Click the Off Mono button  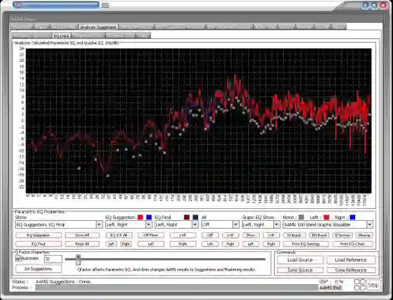pyautogui.click(x=151, y=235)
